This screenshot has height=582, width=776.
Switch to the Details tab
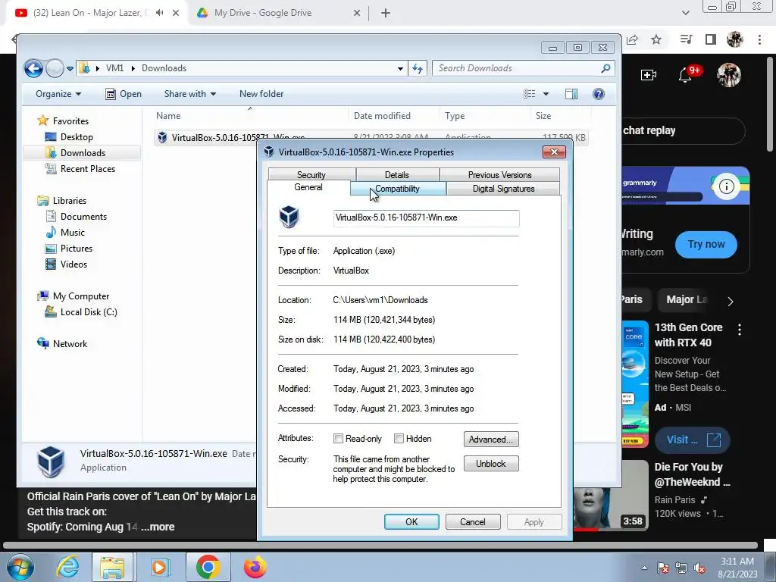[x=397, y=175]
